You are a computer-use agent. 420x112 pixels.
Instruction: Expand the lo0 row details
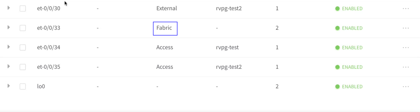click(9, 86)
